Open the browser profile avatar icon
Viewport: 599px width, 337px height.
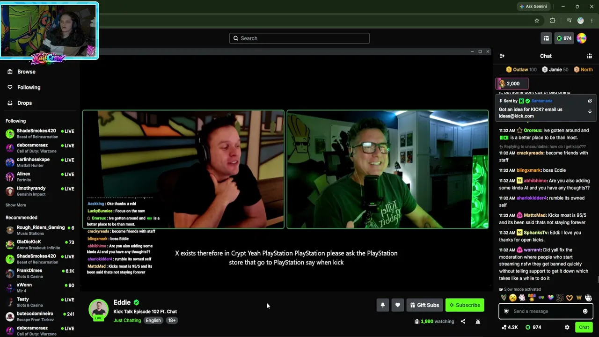581,21
